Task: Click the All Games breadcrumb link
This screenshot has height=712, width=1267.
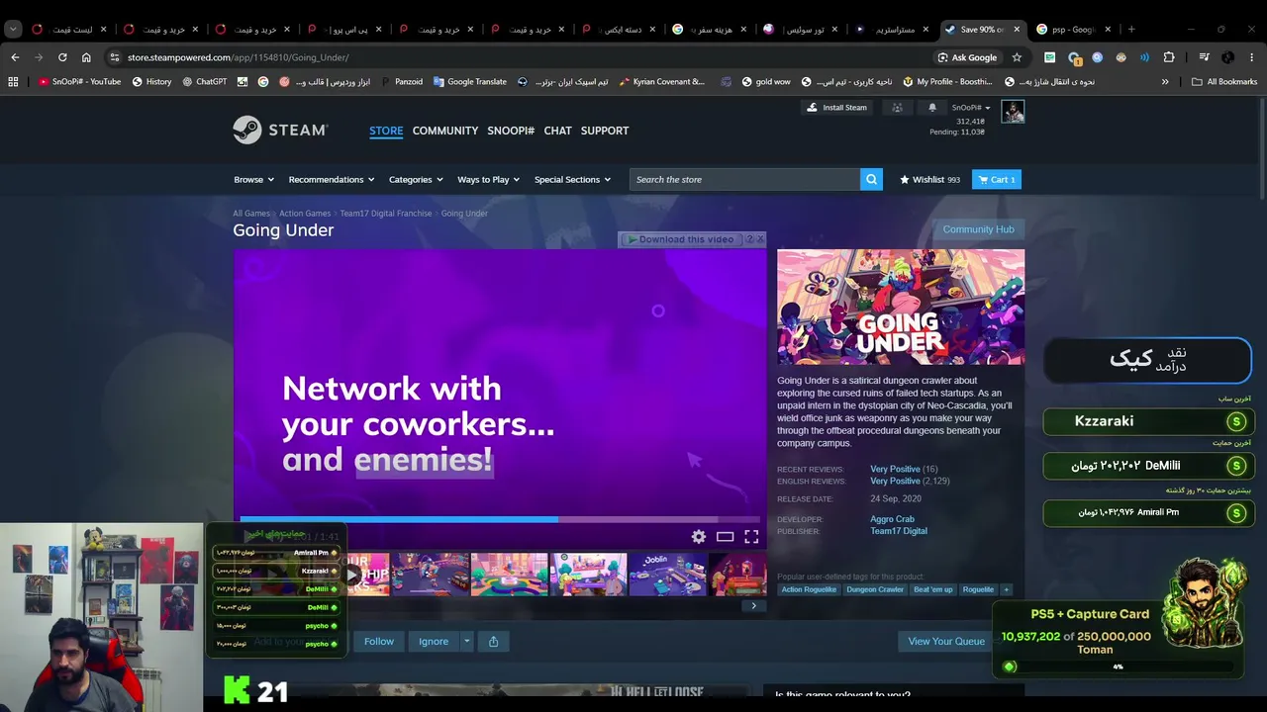Action: pyautogui.click(x=251, y=214)
